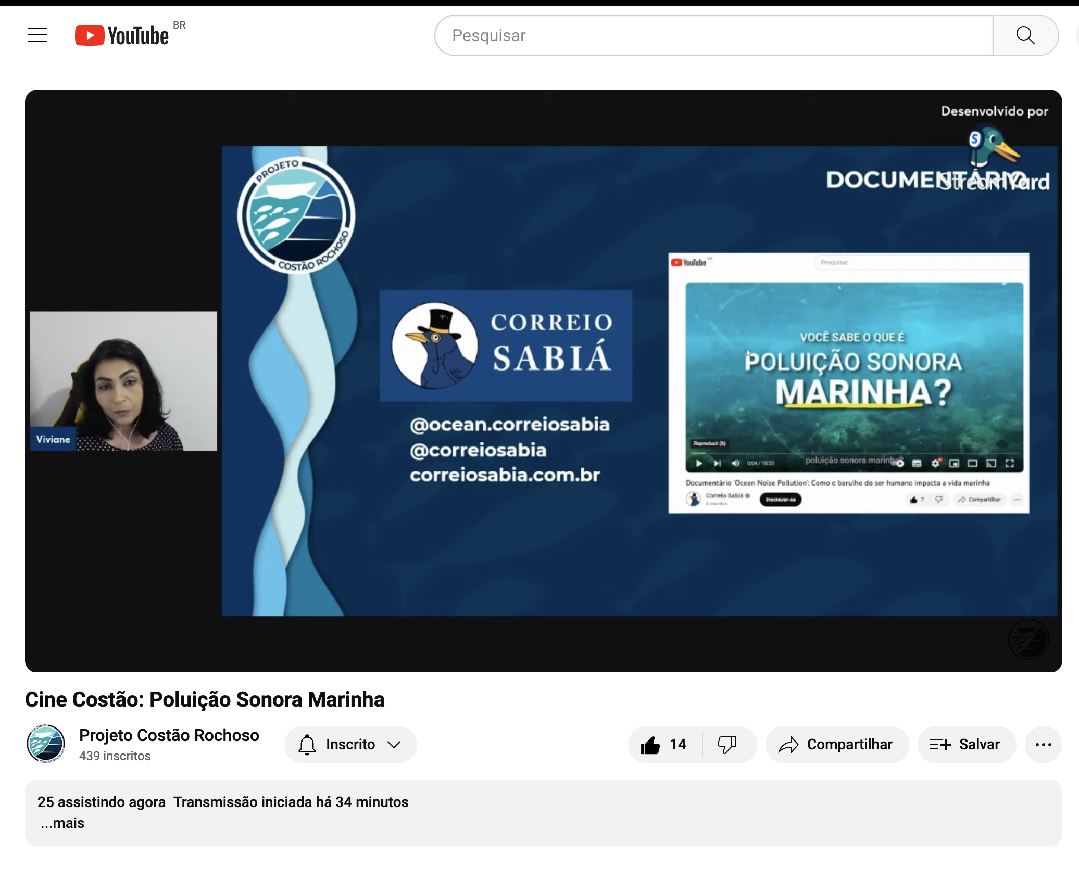Click inside the Pesquisar search field
The image size is (1079, 894).
(713, 35)
